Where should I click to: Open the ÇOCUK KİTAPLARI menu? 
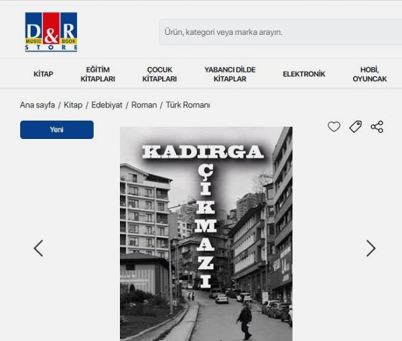click(x=159, y=75)
